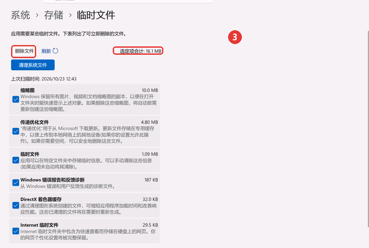
Task: Click the 32.0 KB size value
Action: pyautogui.click(x=150, y=199)
